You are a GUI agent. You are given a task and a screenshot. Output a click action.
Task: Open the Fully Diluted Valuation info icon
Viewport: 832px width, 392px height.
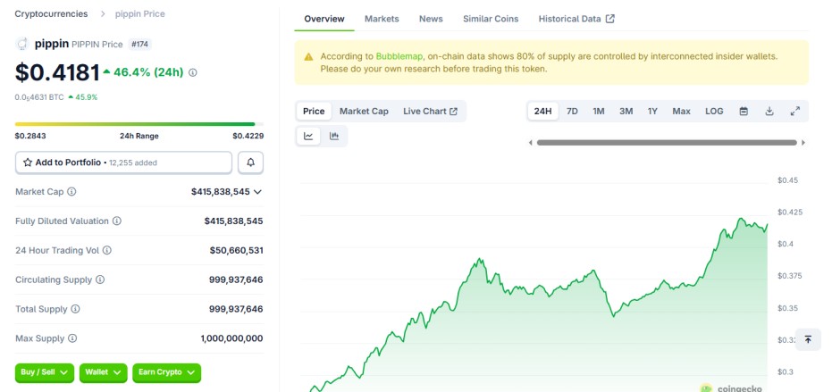[x=117, y=221]
